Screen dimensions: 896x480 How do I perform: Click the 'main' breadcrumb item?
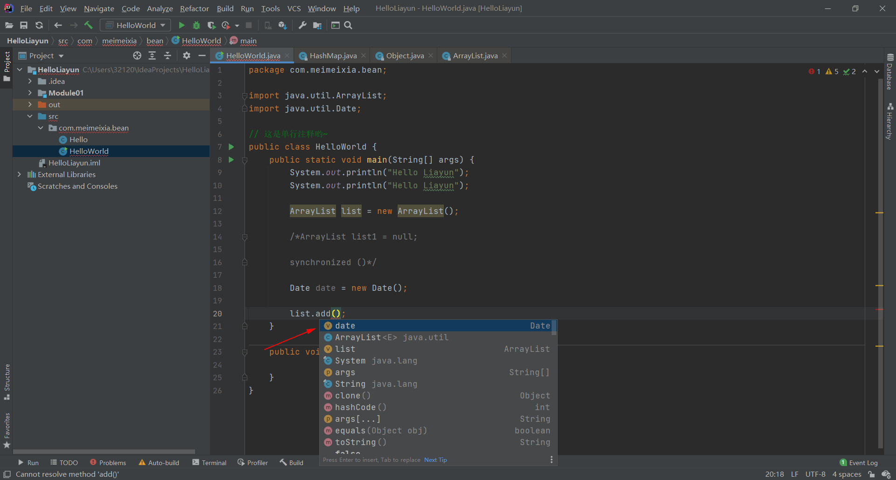[248, 41]
